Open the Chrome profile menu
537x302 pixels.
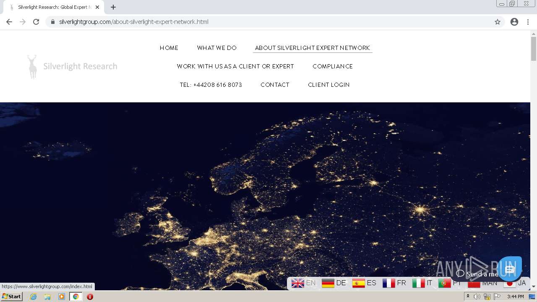[514, 22]
